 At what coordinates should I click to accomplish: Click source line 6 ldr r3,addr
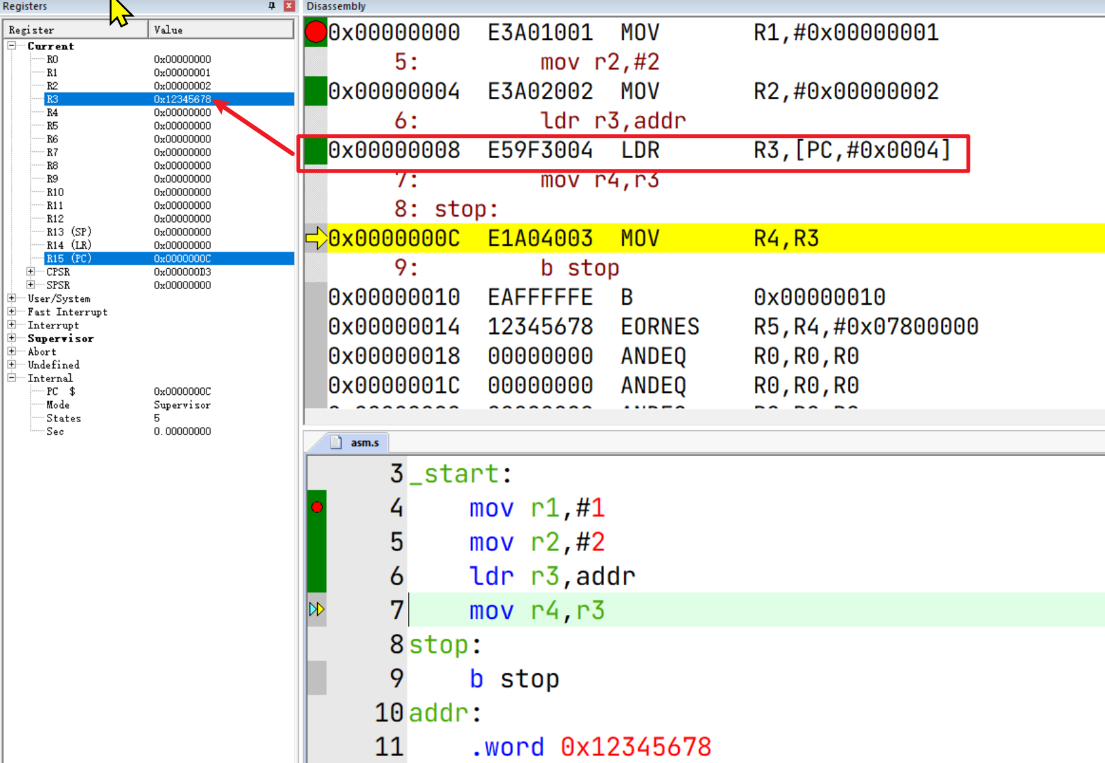click(552, 576)
